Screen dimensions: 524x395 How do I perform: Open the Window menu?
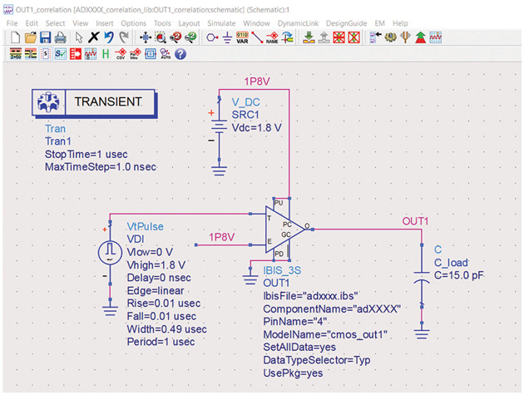[x=256, y=23]
